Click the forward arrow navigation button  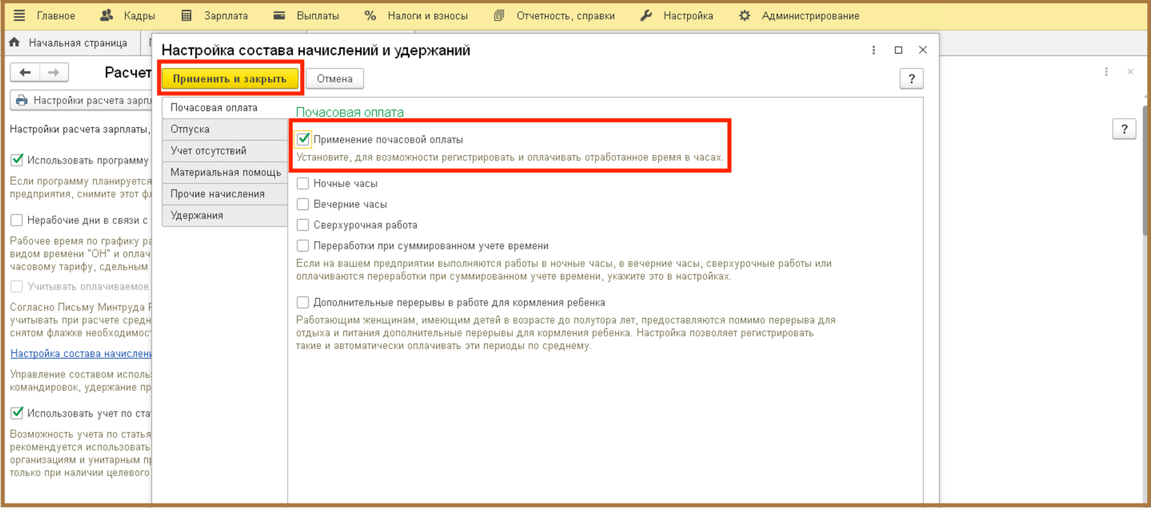54,72
